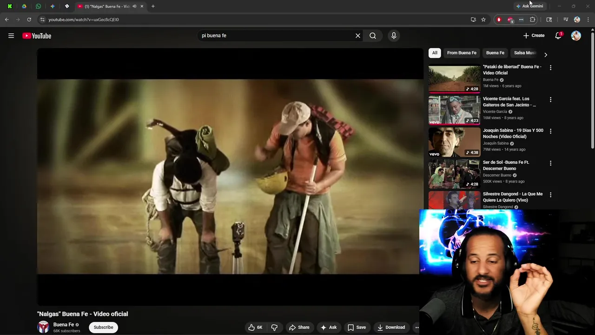Open the red hand adblock extension

499,20
